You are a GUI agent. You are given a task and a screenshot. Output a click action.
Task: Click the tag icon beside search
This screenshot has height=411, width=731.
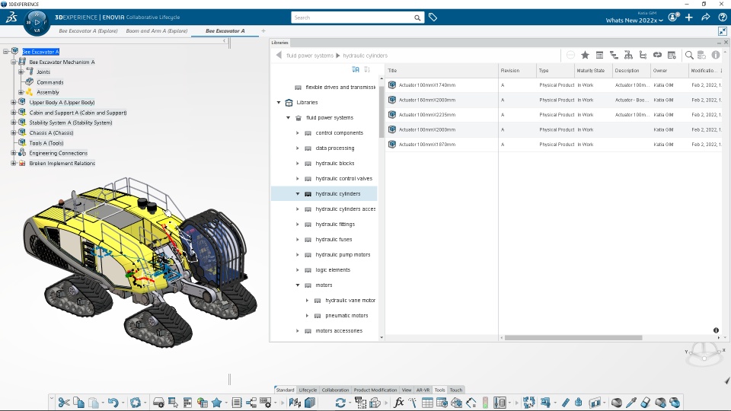coord(433,18)
